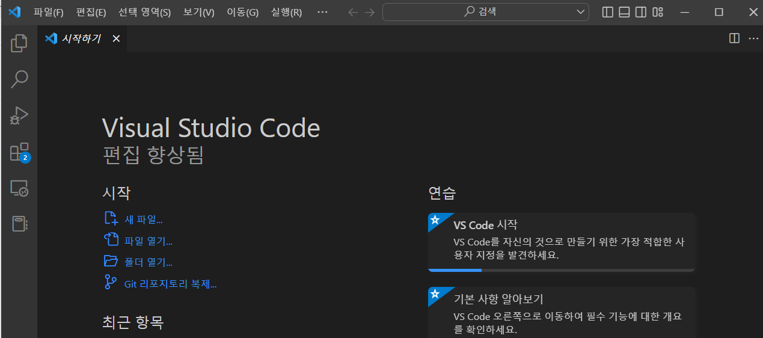Viewport: 763px width, 338px height.
Task: Navigate forward with the right arrow
Action: pyautogui.click(x=370, y=12)
